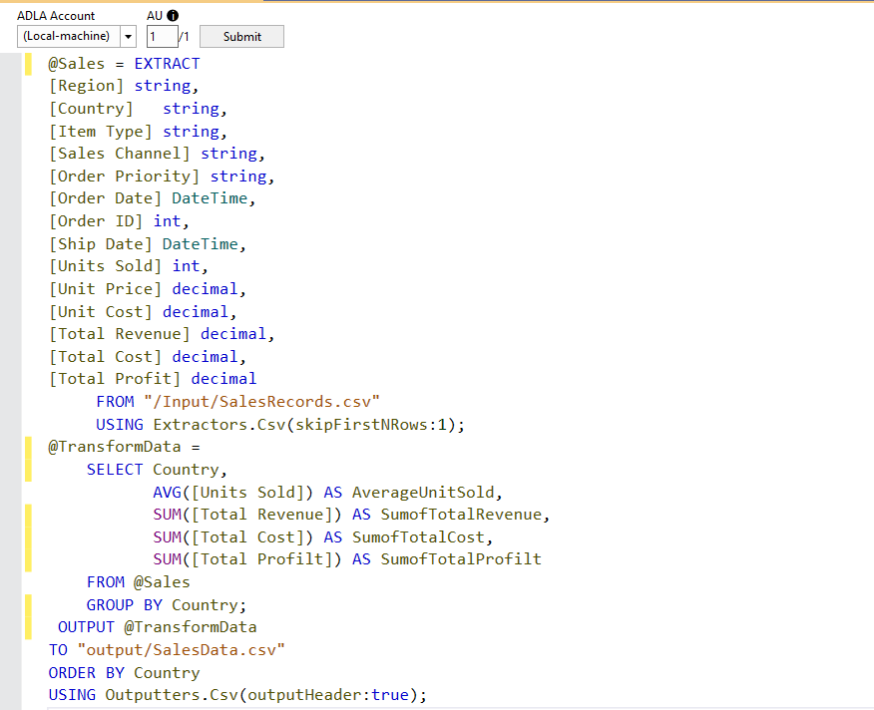Click the AVG function call

(233, 493)
